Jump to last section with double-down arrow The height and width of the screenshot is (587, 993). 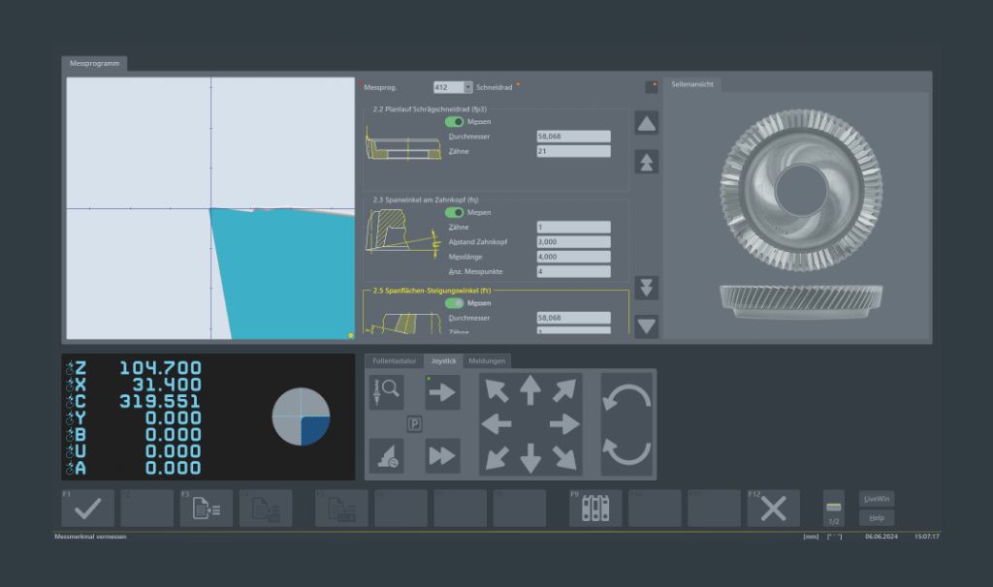(647, 288)
